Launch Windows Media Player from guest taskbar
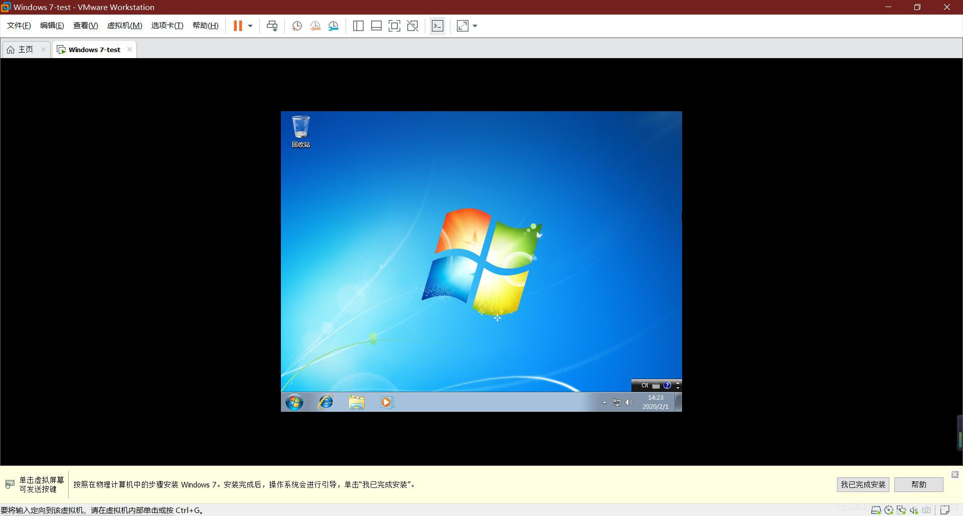 point(387,402)
